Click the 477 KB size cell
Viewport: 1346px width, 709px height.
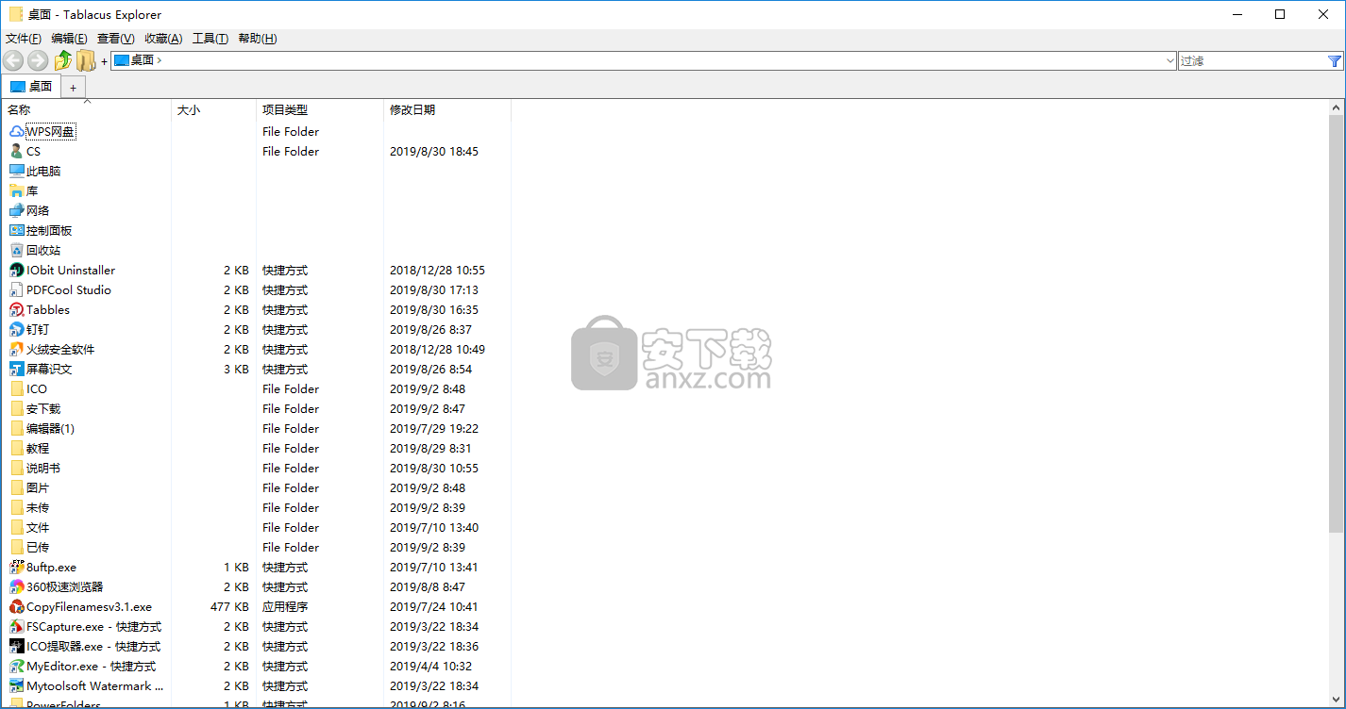229,606
